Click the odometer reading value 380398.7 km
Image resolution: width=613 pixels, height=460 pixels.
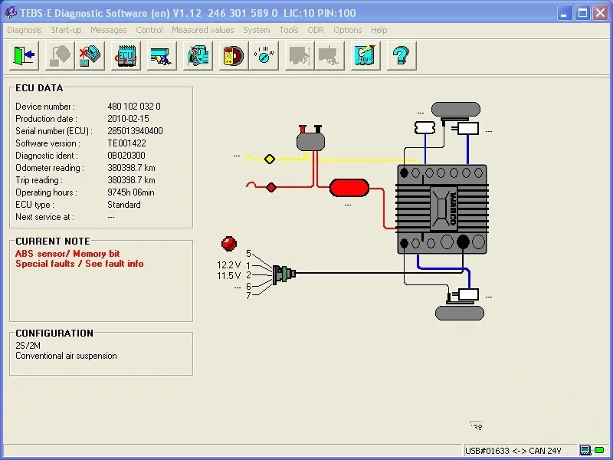click(131, 168)
